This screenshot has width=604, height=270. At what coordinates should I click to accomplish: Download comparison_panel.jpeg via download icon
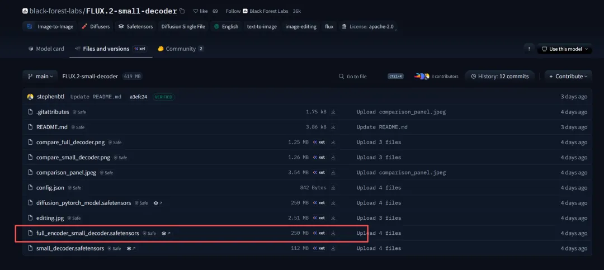click(333, 173)
